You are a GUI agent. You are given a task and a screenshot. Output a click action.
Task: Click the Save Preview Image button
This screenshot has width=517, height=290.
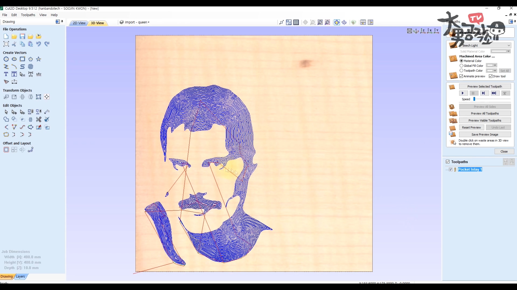(485, 135)
